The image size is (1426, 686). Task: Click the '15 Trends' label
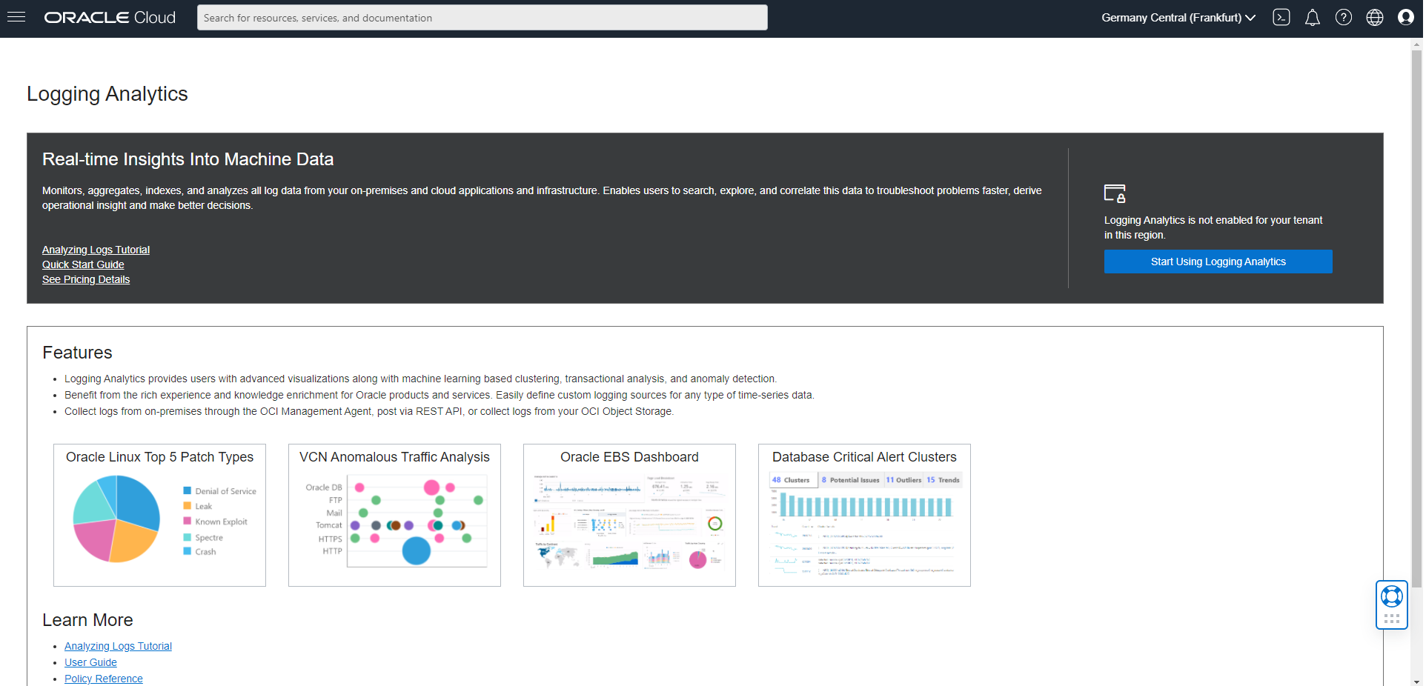pos(943,480)
